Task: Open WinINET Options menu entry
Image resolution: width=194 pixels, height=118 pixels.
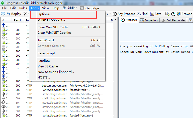Action: click(67, 20)
